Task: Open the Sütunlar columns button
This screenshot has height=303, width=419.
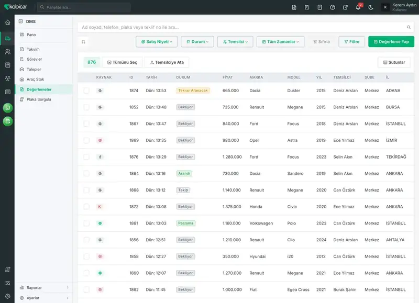Action: 394,62
